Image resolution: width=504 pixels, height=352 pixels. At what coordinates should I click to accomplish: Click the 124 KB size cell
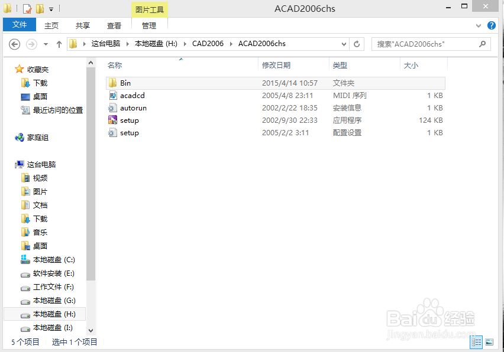point(431,120)
